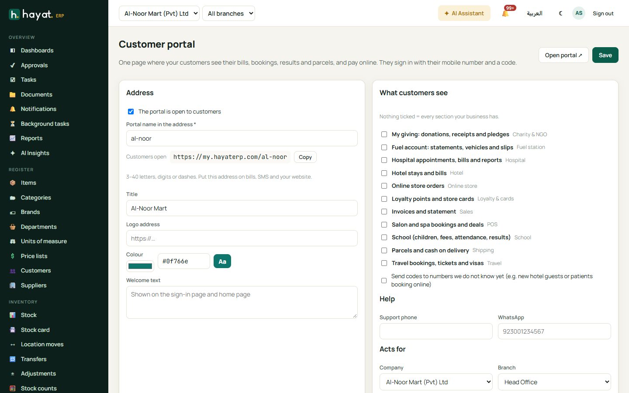Uncheck 'The portal is open to customers'
Screen dimensions: 629x393
pos(131,111)
